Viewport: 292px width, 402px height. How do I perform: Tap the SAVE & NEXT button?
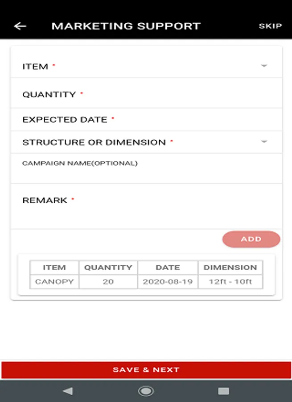click(x=146, y=370)
